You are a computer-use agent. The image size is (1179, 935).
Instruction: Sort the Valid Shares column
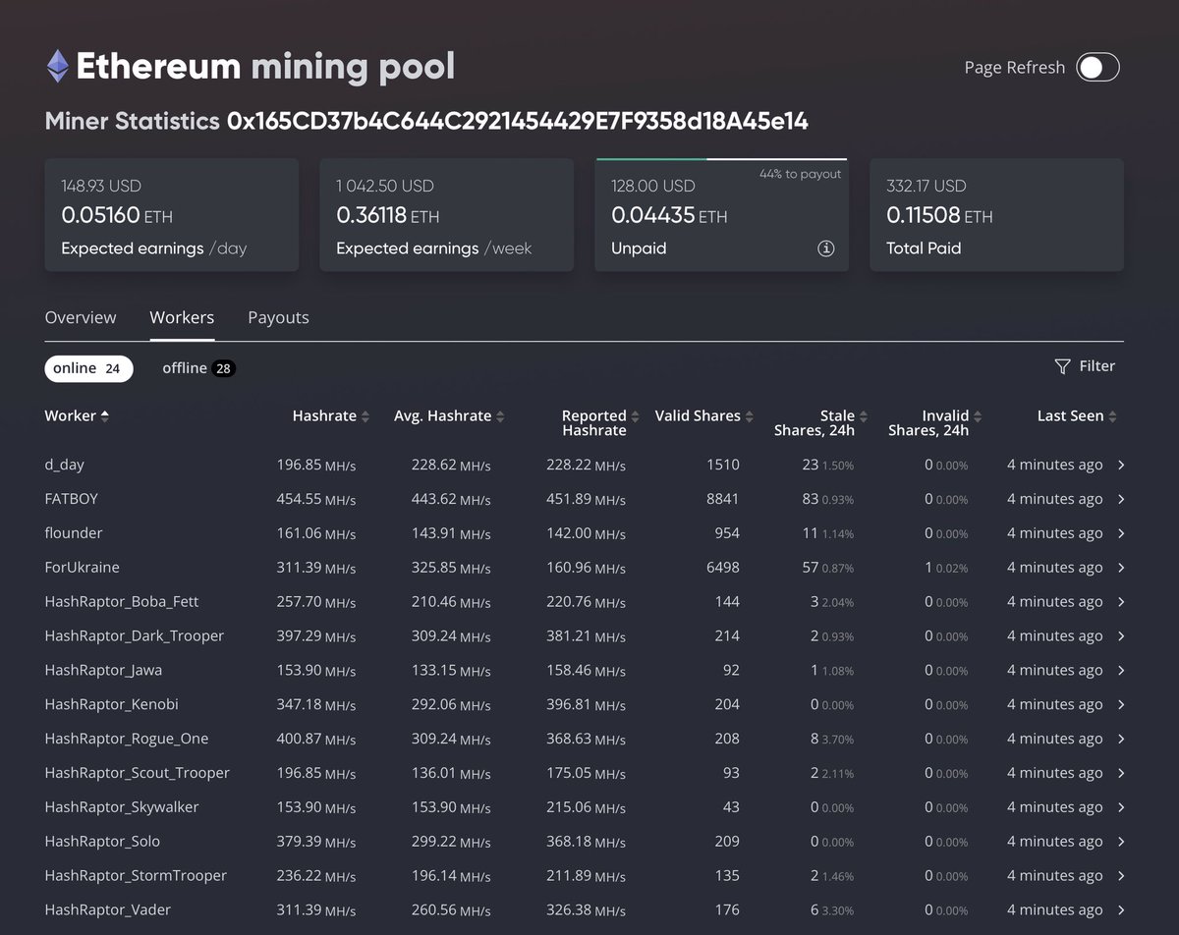click(x=749, y=415)
